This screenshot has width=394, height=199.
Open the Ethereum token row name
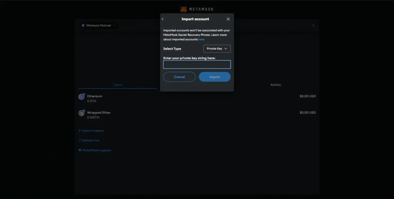click(95, 96)
